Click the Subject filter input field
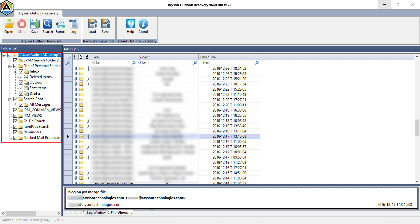The height and width of the screenshot is (224, 420). click(165, 63)
